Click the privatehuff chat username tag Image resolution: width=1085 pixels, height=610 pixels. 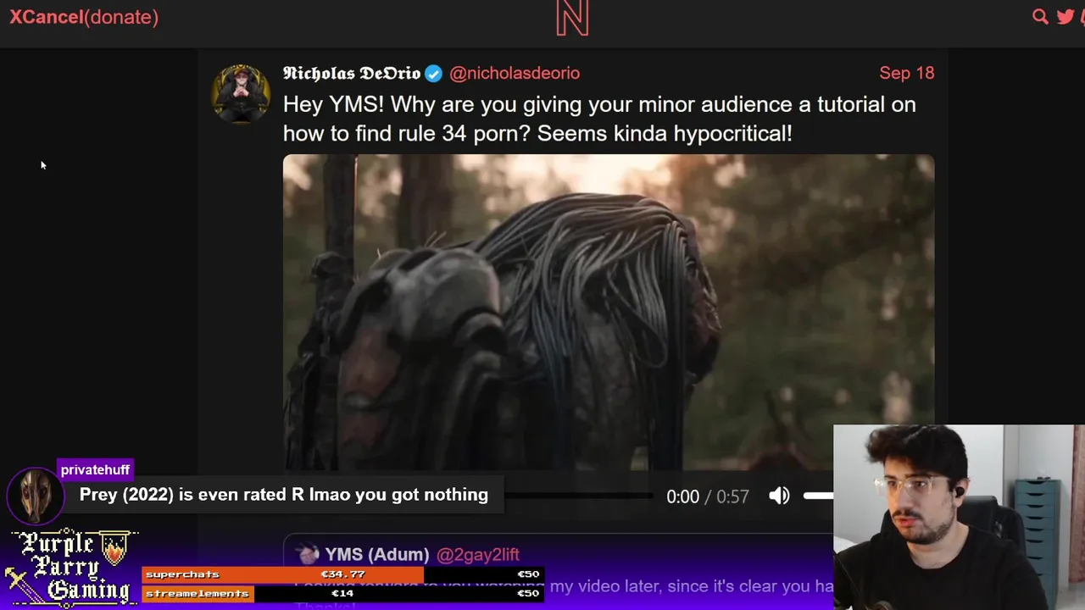[95, 469]
